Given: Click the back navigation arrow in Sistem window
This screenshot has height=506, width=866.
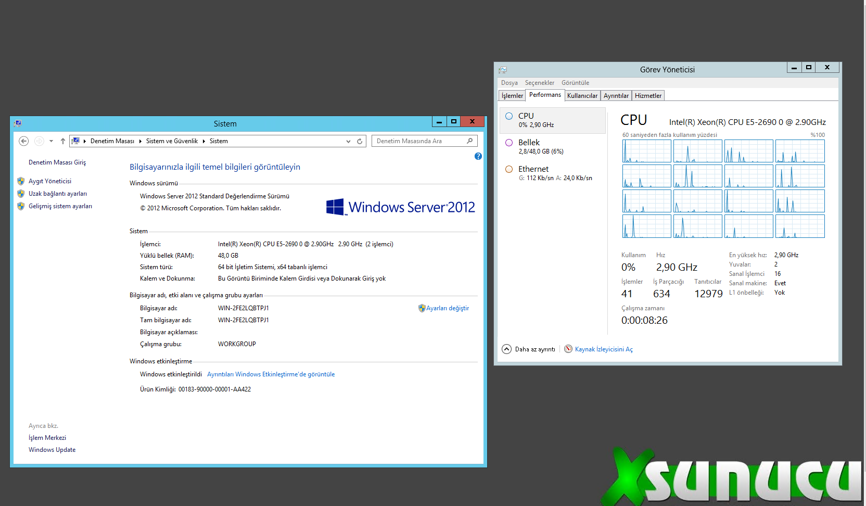Looking at the screenshot, I should [23, 141].
